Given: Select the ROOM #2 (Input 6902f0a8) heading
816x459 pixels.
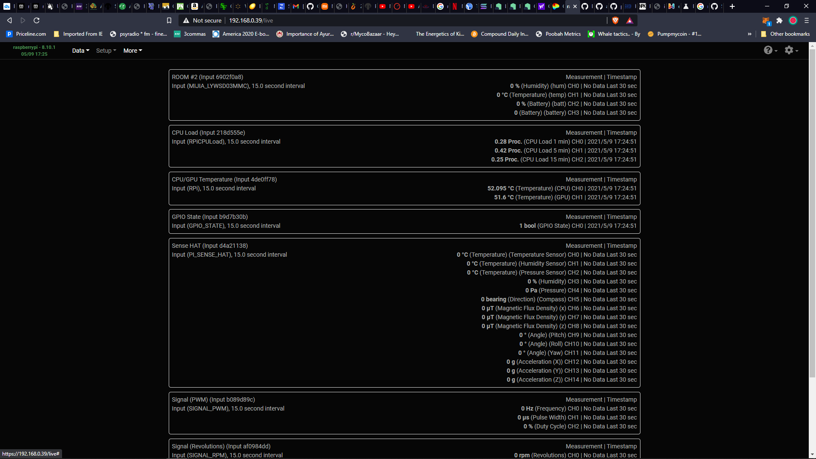Looking at the screenshot, I should point(207,77).
